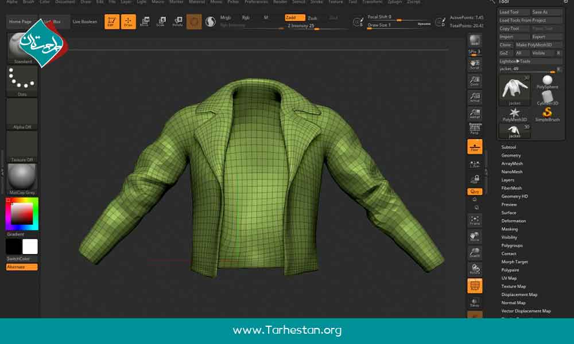Toggle the Zadd sculpt mode
The height and width of the screenshot is (344, 574).
(294, 18)
